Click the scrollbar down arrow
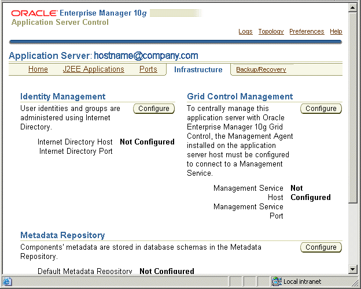The image size is (361, 289). click(x=353, y=269)
